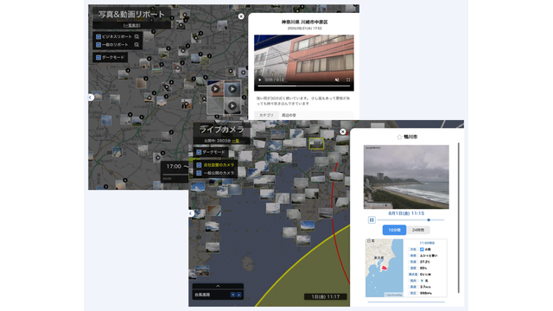
Task: Select the 10分間 time range tab
Action: 394,230
